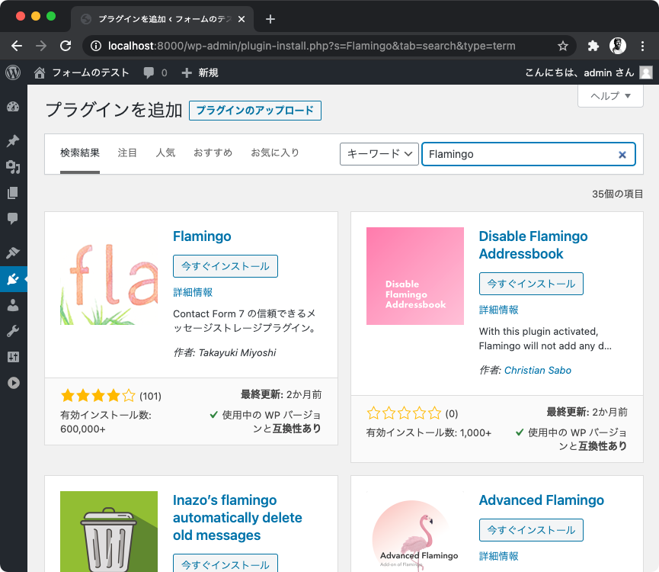Viewport: 659px width, 572px height.
Task: Click the Flamingo plugin thumbnail image
Action: (109, 276)
